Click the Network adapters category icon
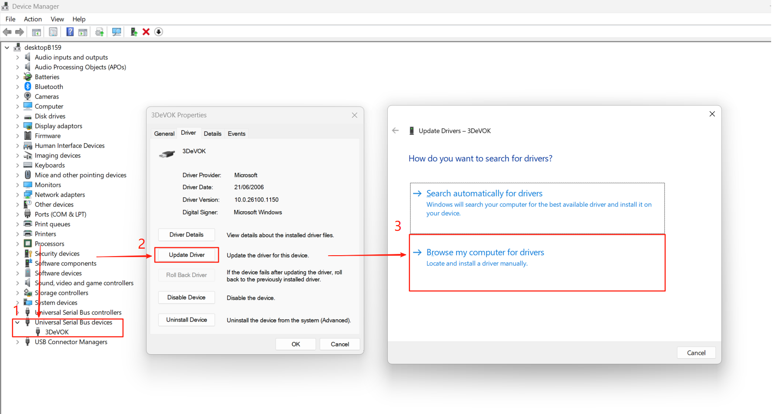 click(x=28, y=195)
